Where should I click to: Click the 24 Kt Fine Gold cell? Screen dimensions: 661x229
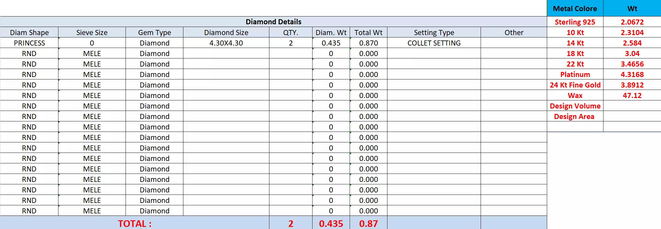[575, 85]
